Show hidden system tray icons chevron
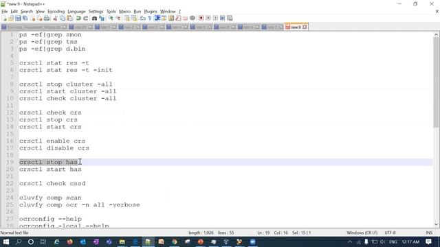 350,242
